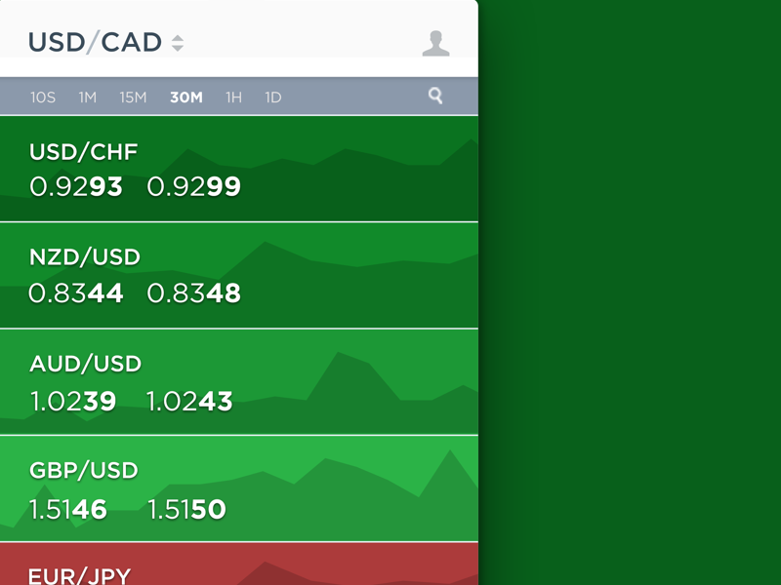Screen dimensions: 781x585
Task: Click the magnifying glass search icon
Action: coord(435,96)
